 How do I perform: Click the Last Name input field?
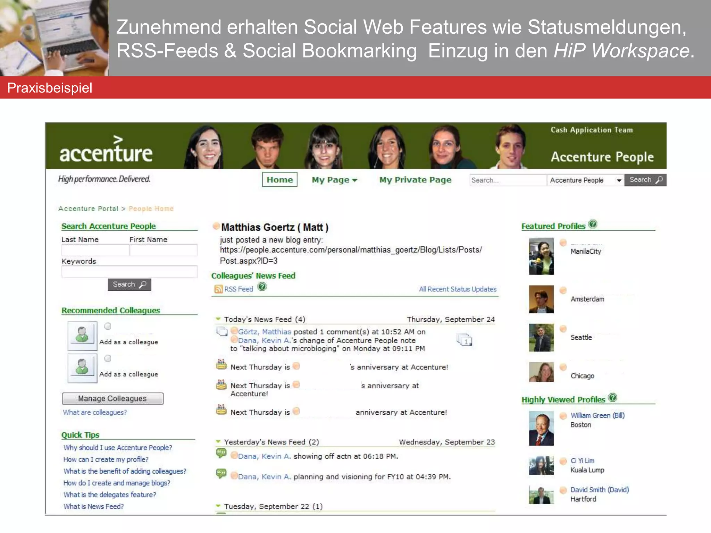[95, 250]
